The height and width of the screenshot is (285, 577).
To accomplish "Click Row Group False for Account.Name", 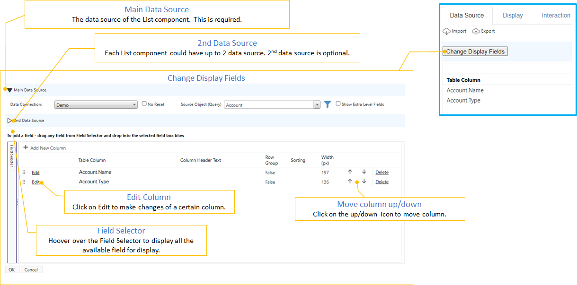I will [270, 173].
